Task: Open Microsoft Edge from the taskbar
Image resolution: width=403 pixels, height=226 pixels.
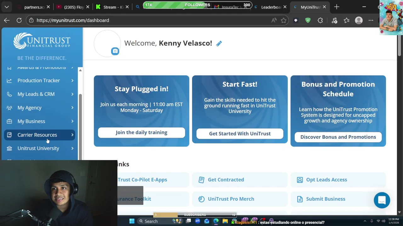Action: pyautogui.click(x=216, y=221)
